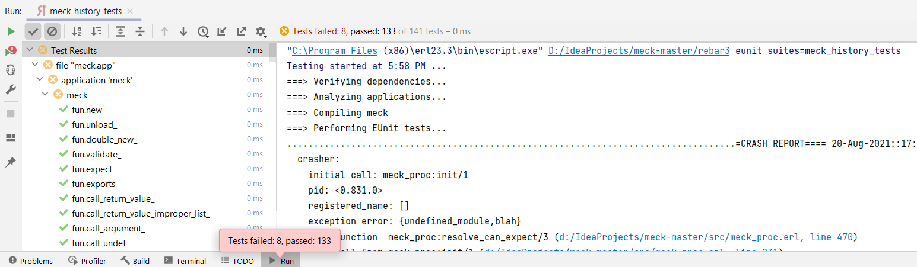Open the rebar3 file path link
This screenshot has height=267, width=917.
[x=639, y=51]
